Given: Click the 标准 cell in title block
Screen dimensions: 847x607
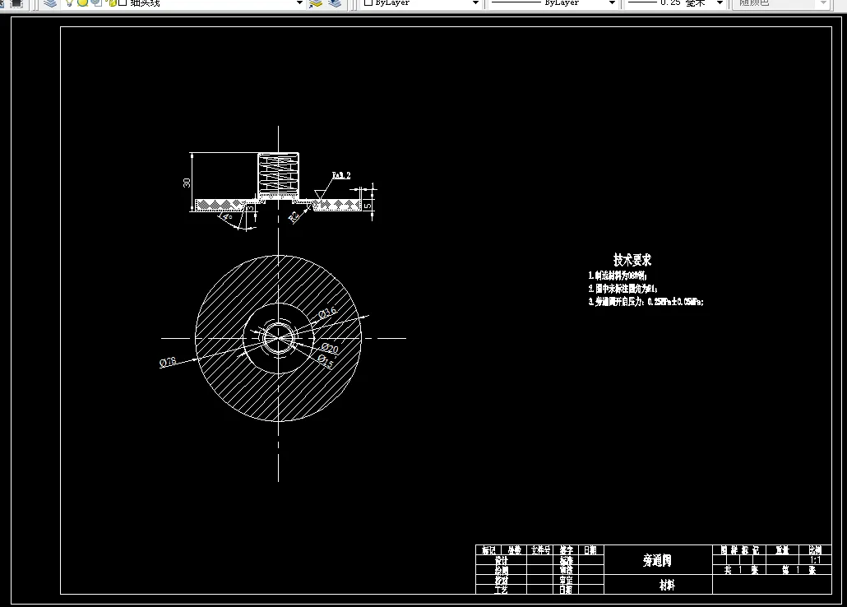Looking at the screenshot, I should pyautogui.click(x=566, y=560).
